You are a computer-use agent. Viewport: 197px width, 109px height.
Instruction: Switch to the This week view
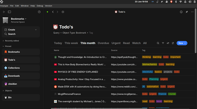(71, 43)
